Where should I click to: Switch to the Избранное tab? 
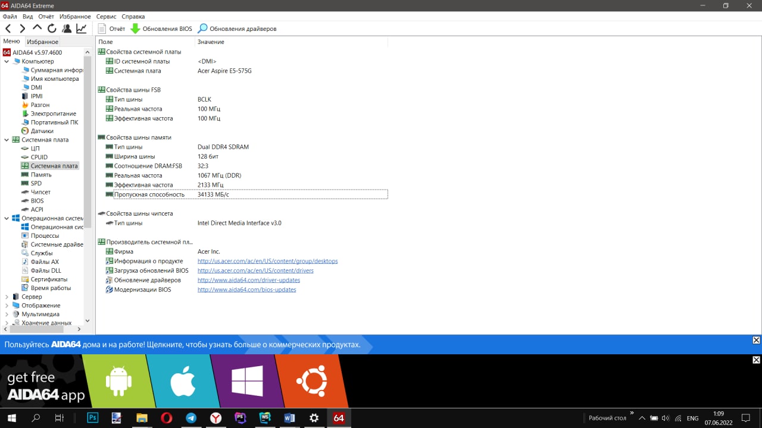click(x=42, y=42)
